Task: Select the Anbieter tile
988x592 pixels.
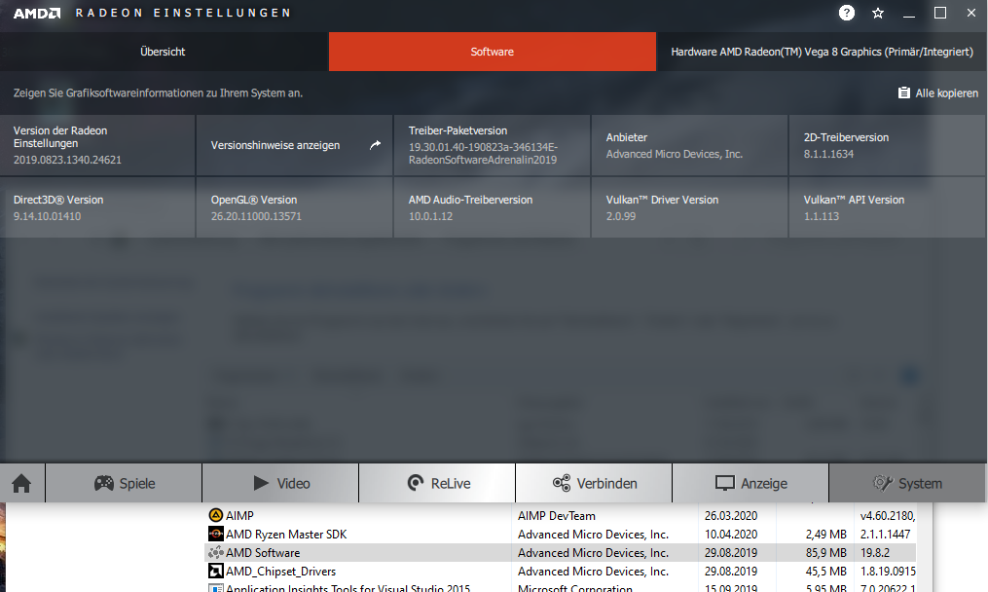Action: pos(689,145)
